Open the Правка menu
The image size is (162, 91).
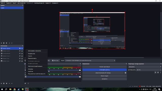pyautogui.click(x=9, y=3)
